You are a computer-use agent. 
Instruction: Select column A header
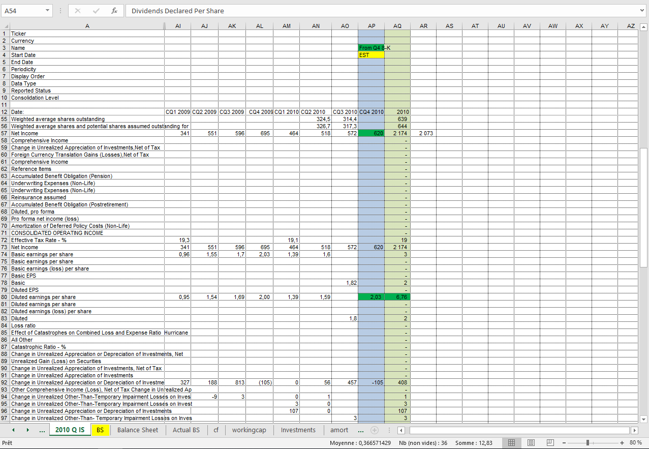(x=87, y=26)
